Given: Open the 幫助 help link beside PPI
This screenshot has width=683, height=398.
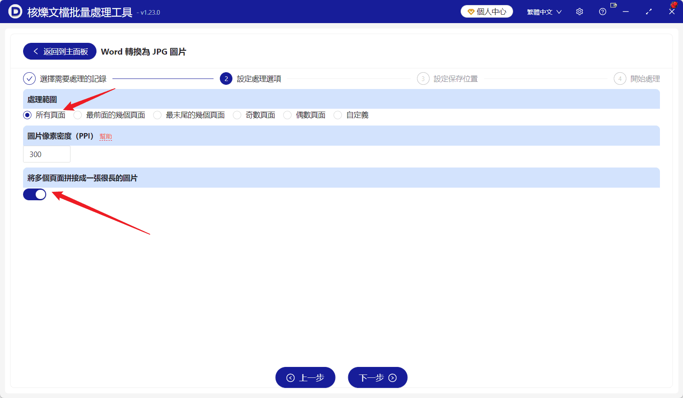Looking at the screenshot, I should point(106,136).
